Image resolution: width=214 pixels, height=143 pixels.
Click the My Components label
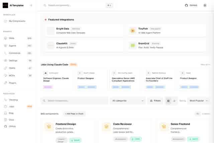17,21
